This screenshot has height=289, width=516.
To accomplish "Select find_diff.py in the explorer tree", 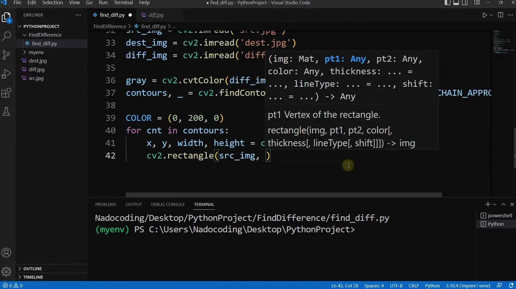I will [x=51, y=43].
